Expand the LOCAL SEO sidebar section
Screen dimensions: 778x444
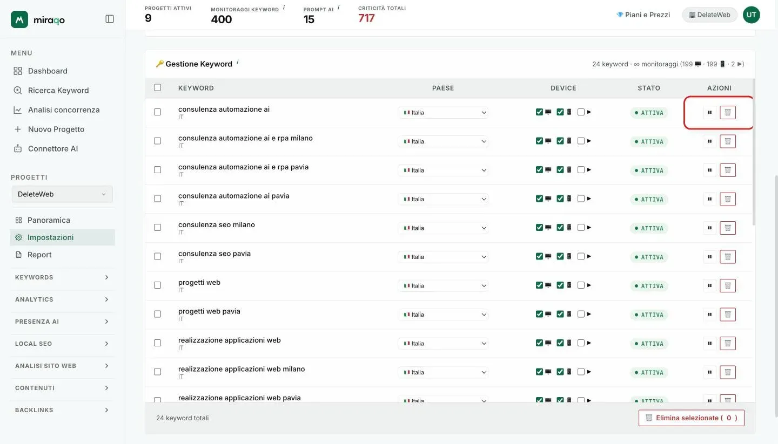coord(62,344)
